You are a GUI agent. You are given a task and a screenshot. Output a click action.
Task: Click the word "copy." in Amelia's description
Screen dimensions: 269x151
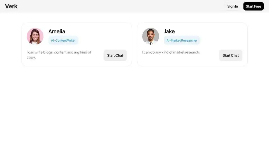(31, 57)
